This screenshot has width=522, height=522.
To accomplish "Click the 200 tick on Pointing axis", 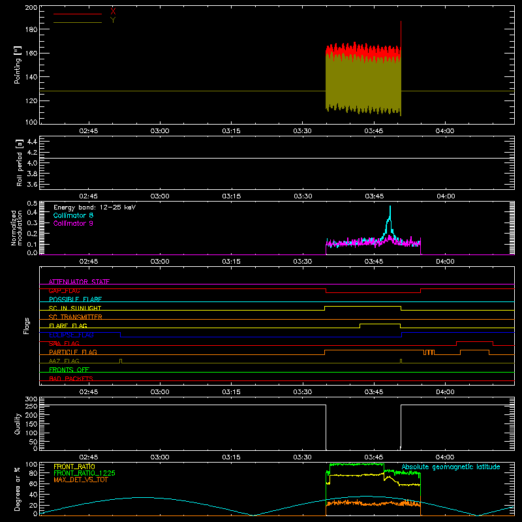I will coord(31,7).
